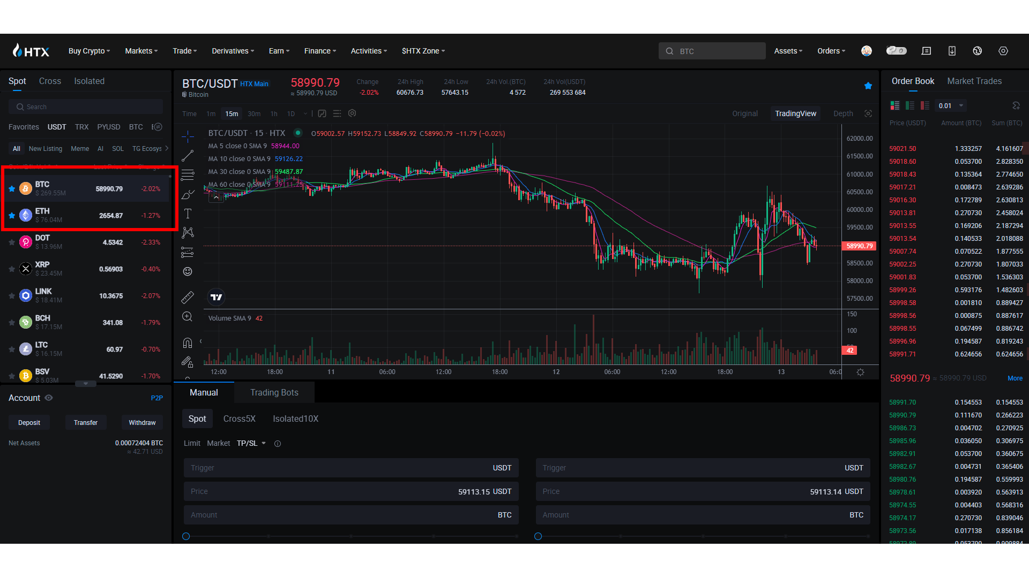Screen dimensions: 1029x578
Task: Expand the Derivatives dropdown
Action: pos(233,51)
